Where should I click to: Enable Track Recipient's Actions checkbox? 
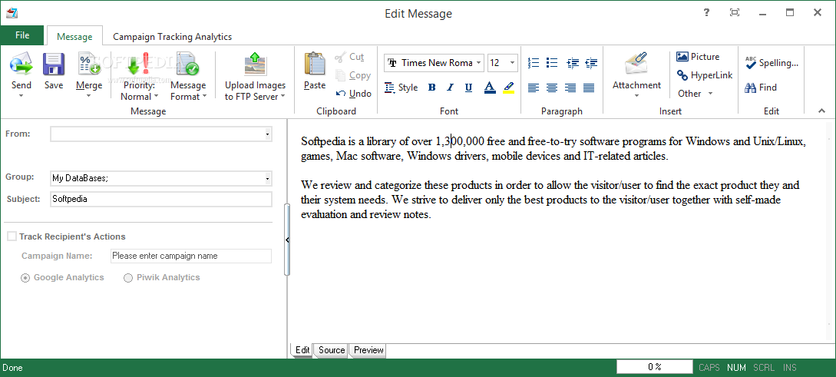(12, 236)
